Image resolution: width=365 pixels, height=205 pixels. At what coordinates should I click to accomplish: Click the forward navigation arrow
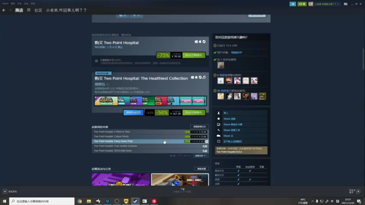click(x=10, y=10)
